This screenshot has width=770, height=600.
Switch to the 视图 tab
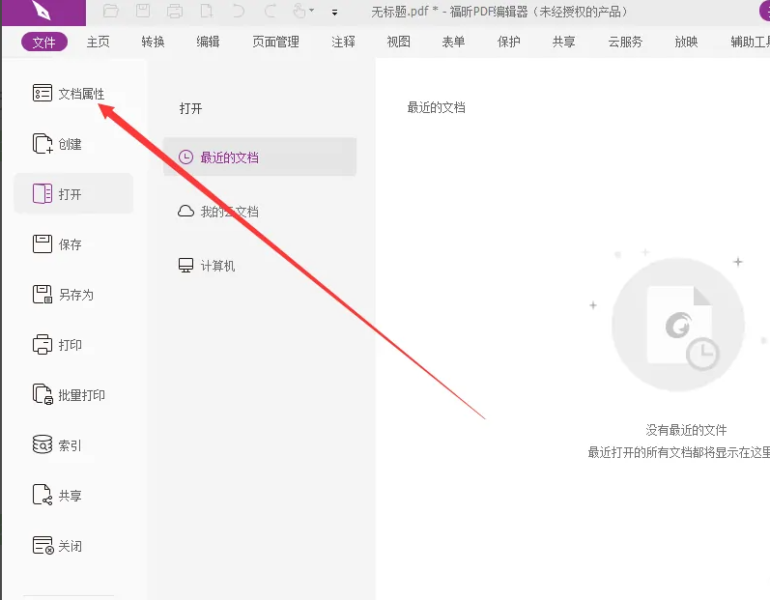(398, 43)
